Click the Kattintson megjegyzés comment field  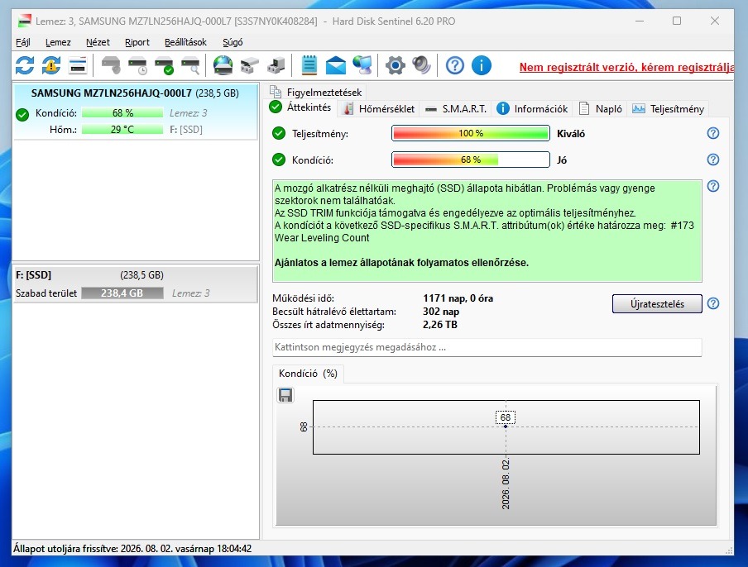[x=487, y=347]
